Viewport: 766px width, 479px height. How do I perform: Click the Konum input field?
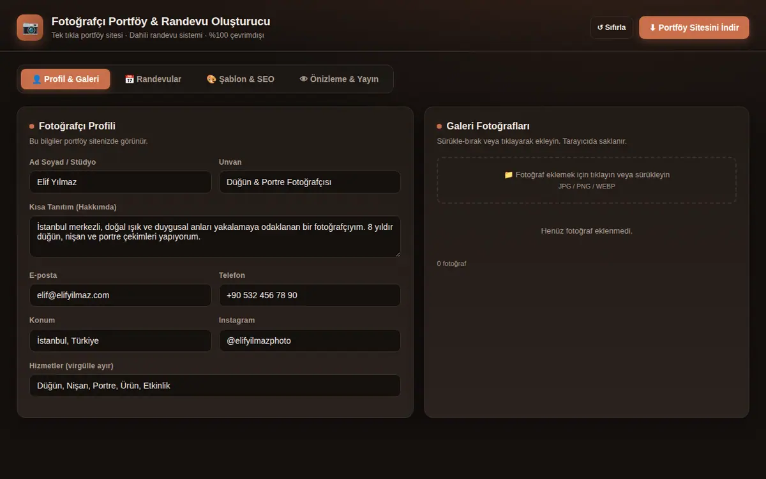(x=120, y=340)
